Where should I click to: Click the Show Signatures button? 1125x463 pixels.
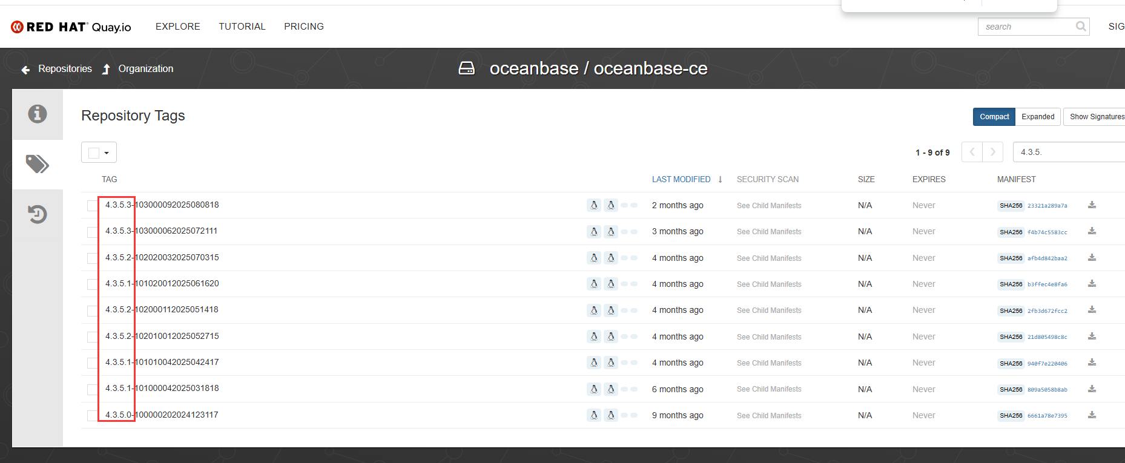tap(1096, 117)
